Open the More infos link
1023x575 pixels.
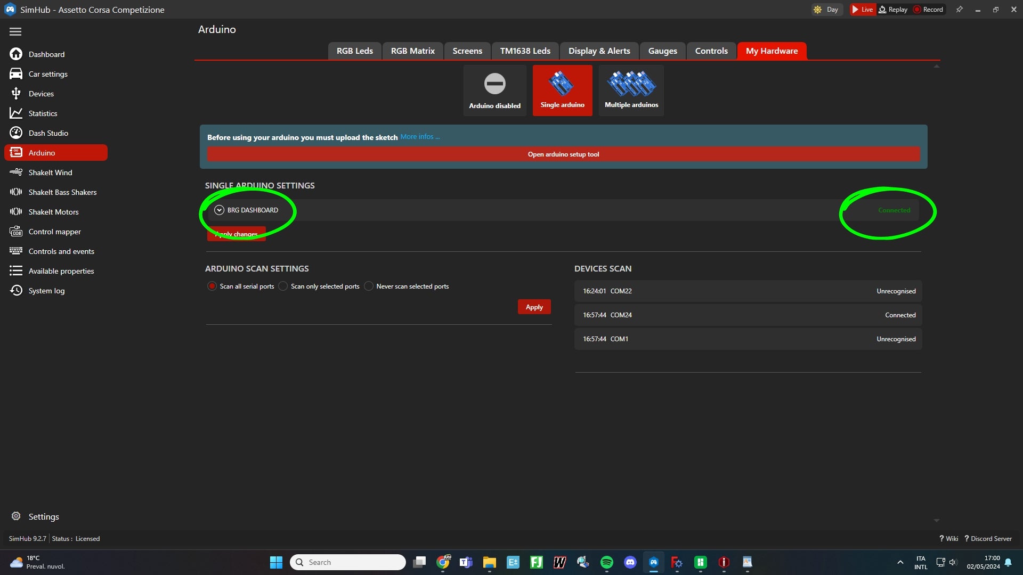[420, 137]
